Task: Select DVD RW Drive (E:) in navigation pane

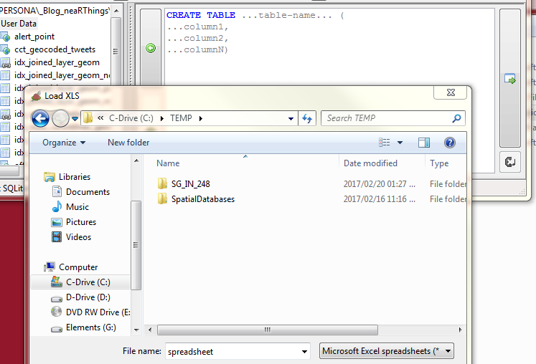Action: (x=98, y=312)
